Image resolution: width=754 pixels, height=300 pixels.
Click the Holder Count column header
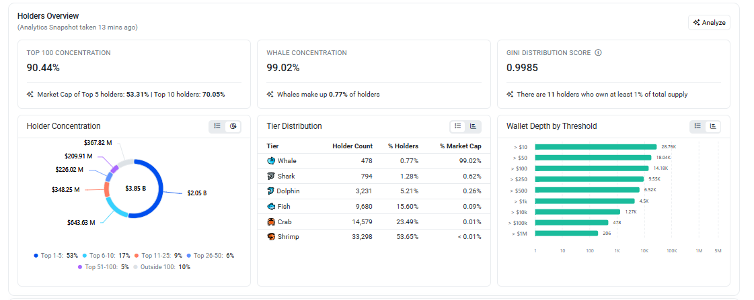click(352, 146)
